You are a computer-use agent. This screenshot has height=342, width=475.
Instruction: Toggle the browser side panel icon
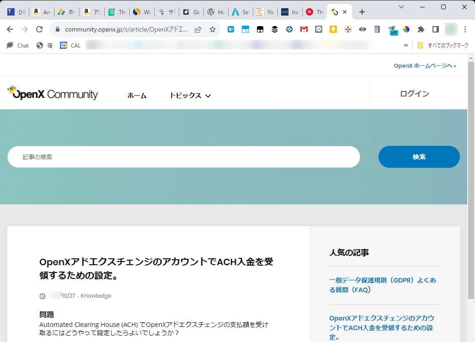click(436, 29)
